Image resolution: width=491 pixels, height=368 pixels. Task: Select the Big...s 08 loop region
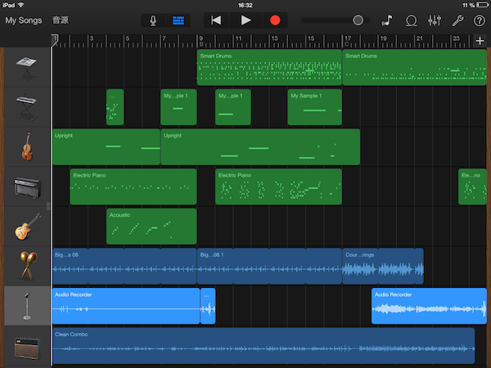point(124,266)
